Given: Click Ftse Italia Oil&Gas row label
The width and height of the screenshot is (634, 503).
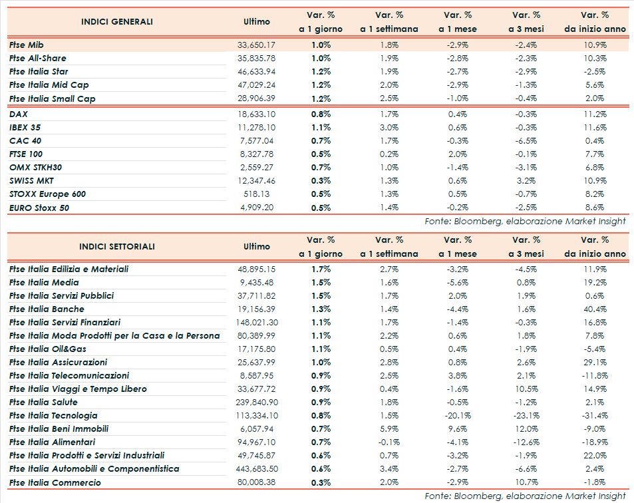Looking at the screenshot, I should coord(48,349).
